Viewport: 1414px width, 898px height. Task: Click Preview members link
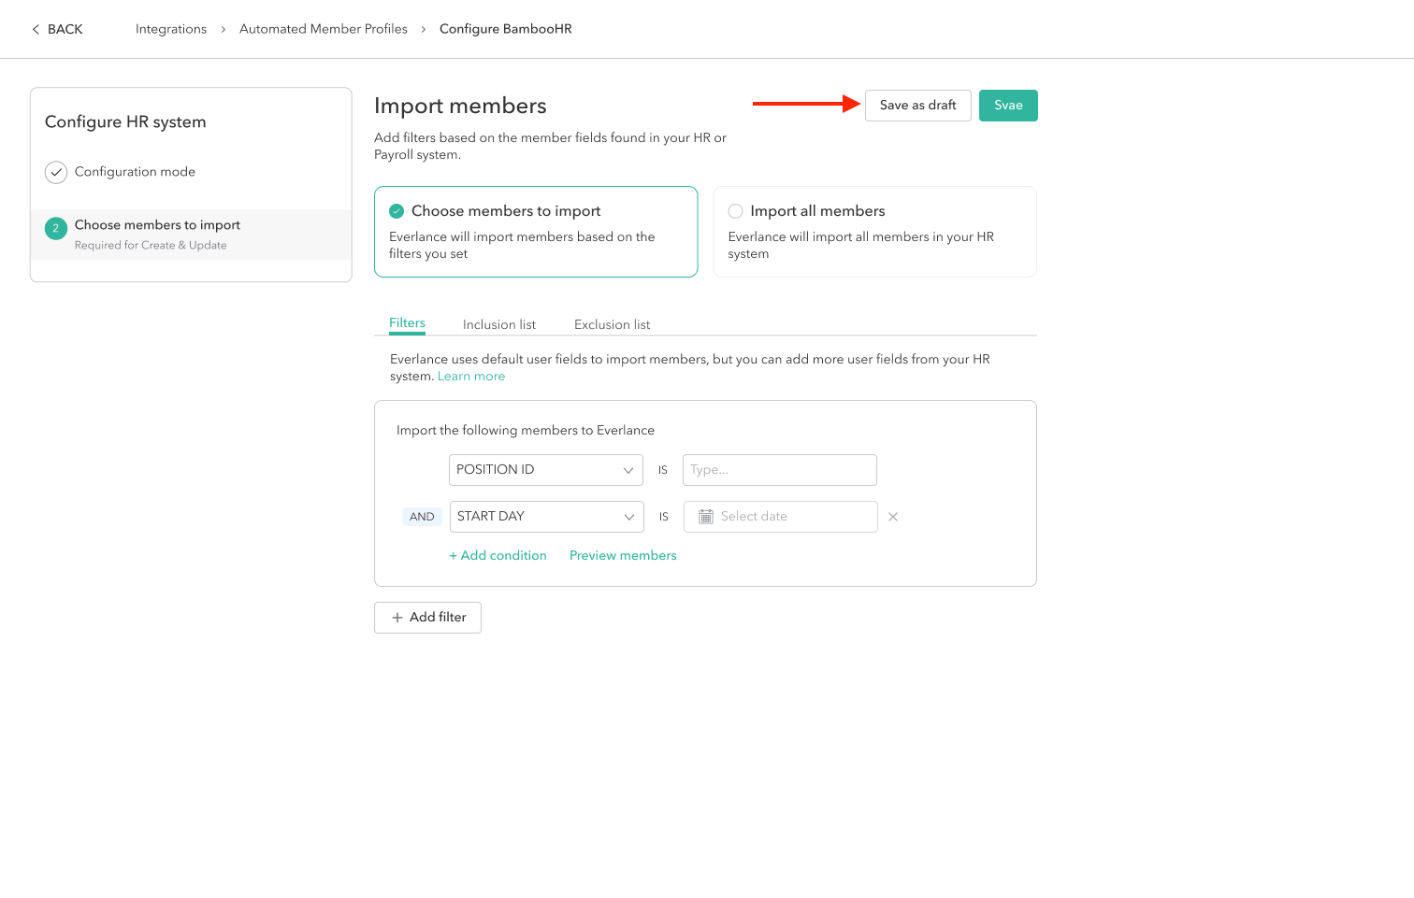[623, 555]
